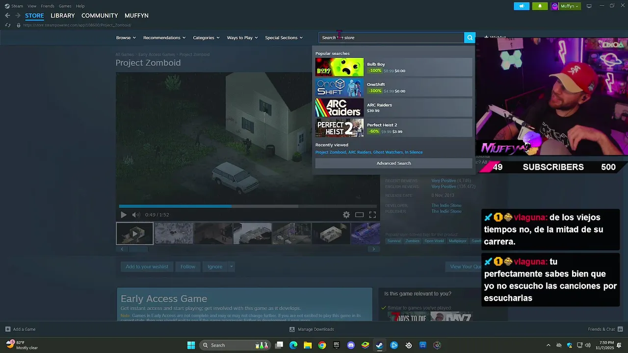
Task: Click the blue announcements megaphone button
Action: tap(522, 6)
